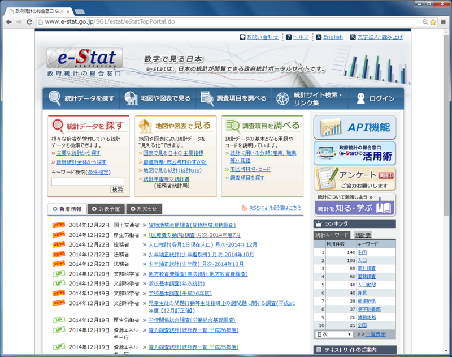Select the 統計表 ranking tab
The height and width of the screenshot is (357, 452).
363,235
